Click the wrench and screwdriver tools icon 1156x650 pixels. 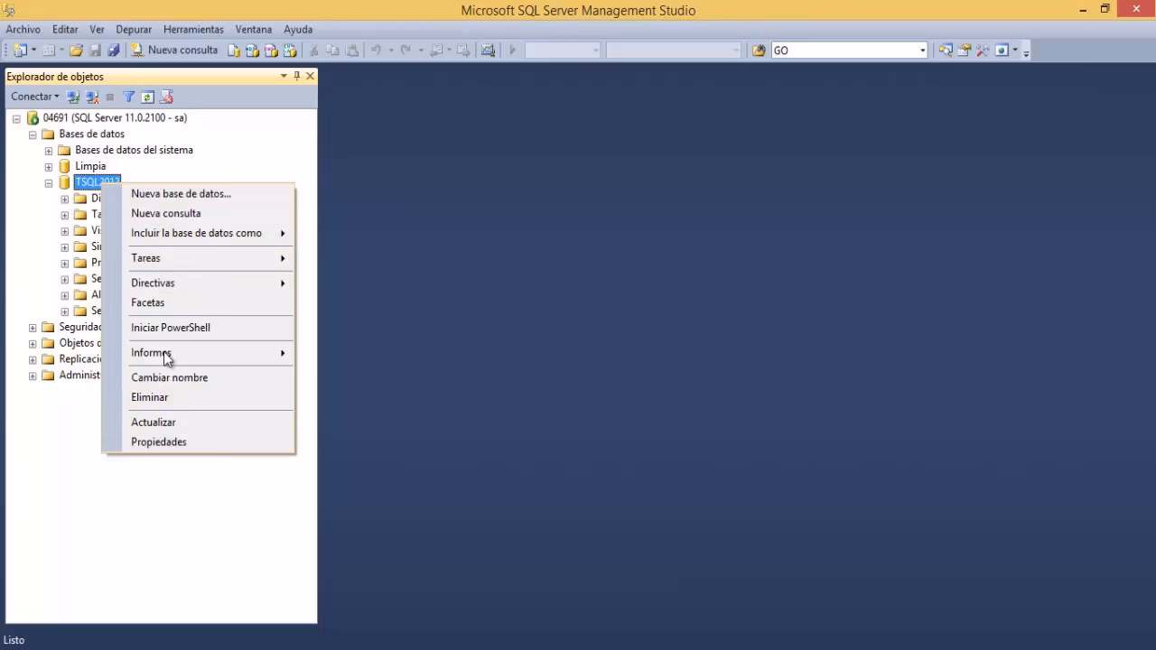983,51
